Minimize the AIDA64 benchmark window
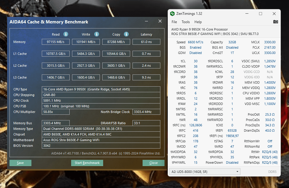The width and height of the screenshot is (289, 188). click(x=146, y=21)
